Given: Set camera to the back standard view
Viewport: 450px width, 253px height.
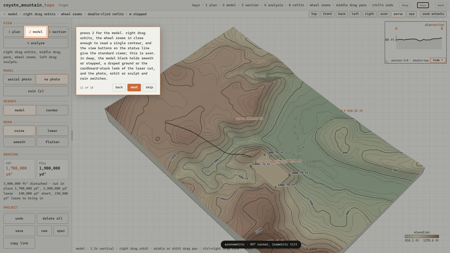Looking at the screenshot, I should coord(341,14).
